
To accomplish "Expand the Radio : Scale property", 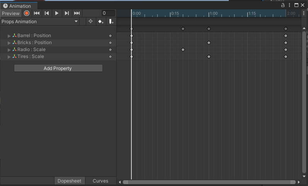I will 9,50.
